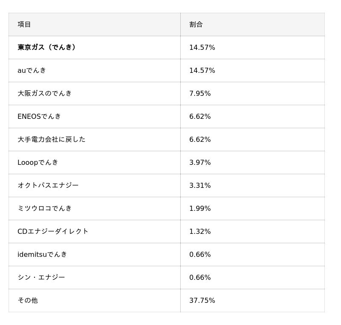
Task: Click the 1.99% value cell
Action: coord(200,208)
